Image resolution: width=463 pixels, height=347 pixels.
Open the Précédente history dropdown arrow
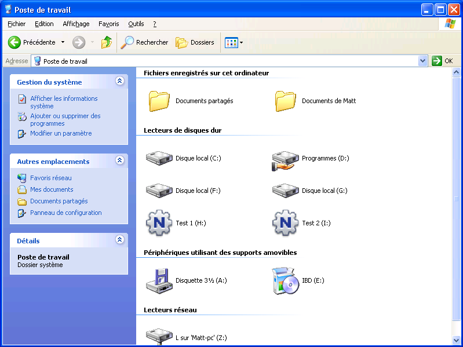[63, 42]
